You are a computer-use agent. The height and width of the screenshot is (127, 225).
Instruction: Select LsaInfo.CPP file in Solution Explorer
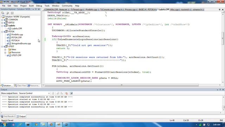(17, 29)
